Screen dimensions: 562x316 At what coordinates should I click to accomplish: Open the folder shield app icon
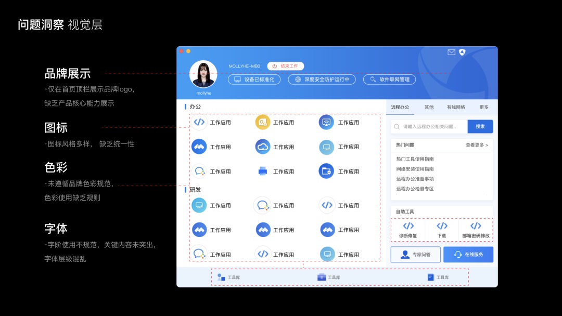[x=326, y=172]
